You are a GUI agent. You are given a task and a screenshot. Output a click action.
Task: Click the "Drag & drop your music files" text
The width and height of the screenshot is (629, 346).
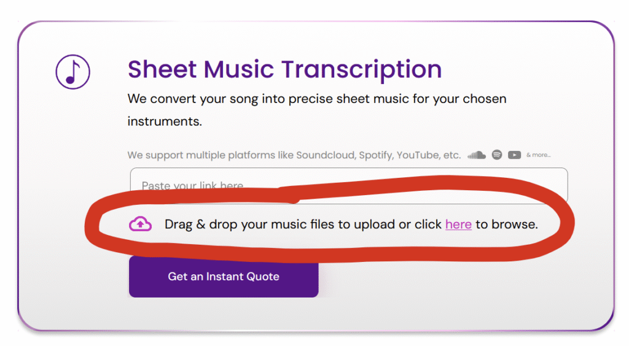pyautogui.click(x=270, y=225)
